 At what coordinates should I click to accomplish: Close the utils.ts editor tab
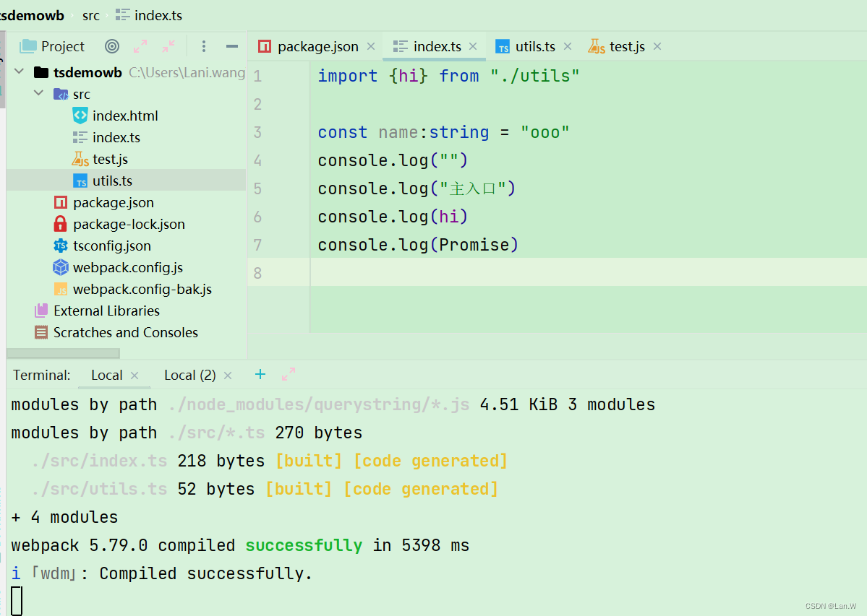click(568, 45)
